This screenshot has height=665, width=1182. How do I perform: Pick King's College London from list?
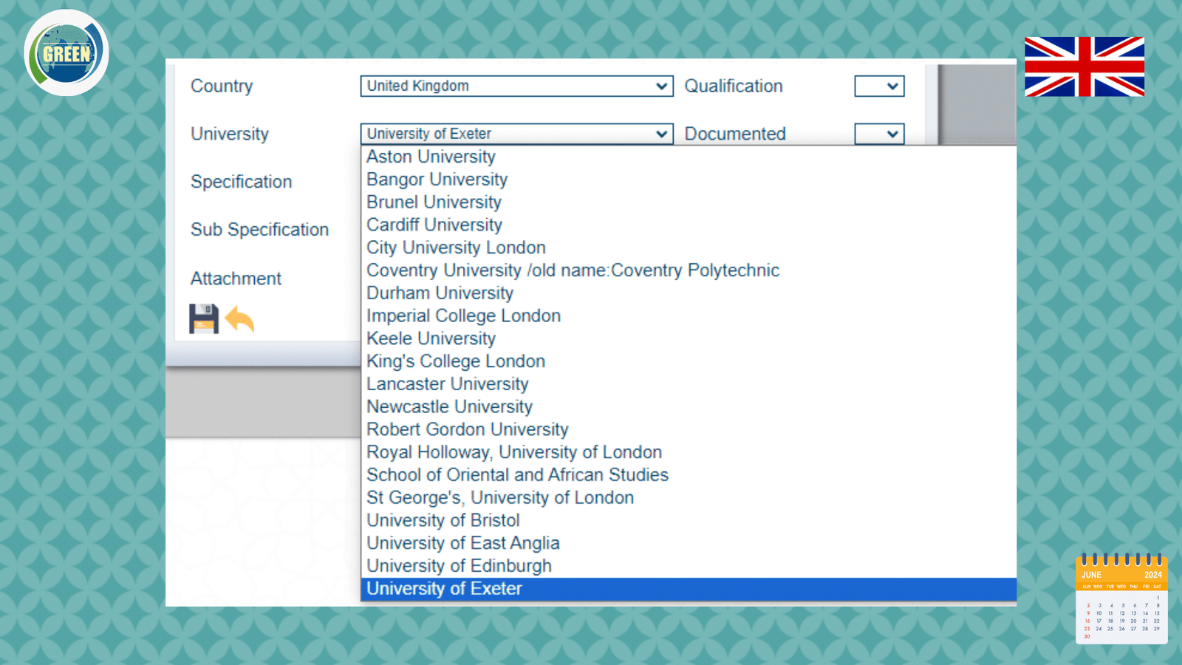(456, 361)
